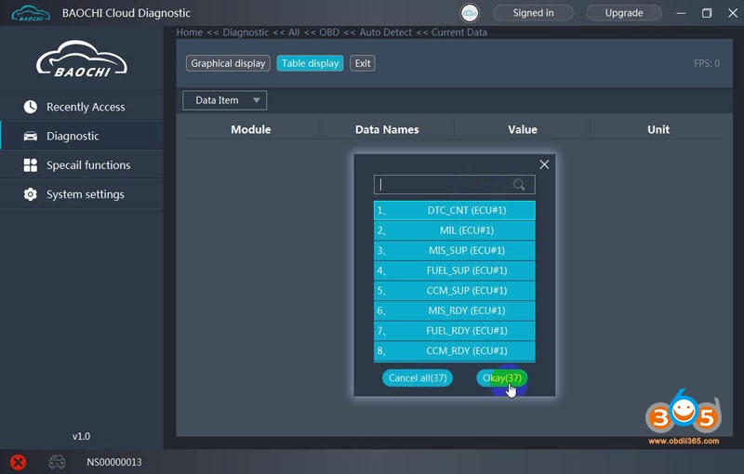The width and height of the screenshot is (744, 474).
Task: Click the red X disconnected status icon
Action: click(x=18, y=462)
